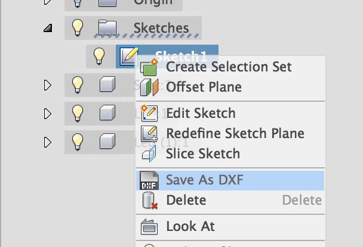
Task: Toggle Sketches folder visibility lightbulb
Action: [x=78, y=28]
